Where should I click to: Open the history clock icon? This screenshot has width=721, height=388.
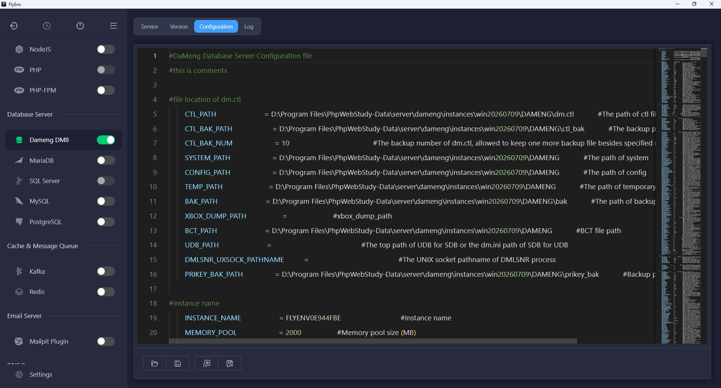[x=47, y=26]
